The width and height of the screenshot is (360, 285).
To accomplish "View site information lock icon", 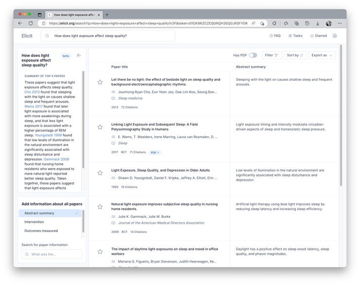I will pos(44,23).
